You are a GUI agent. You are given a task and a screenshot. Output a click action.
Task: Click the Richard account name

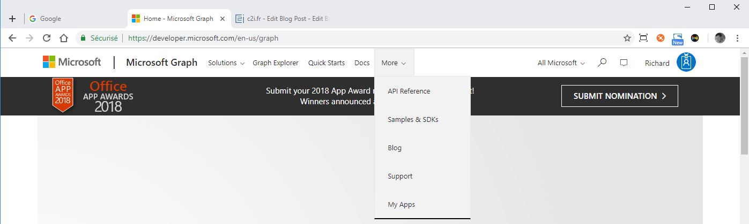pyautogui.click(x=657, y=63)
